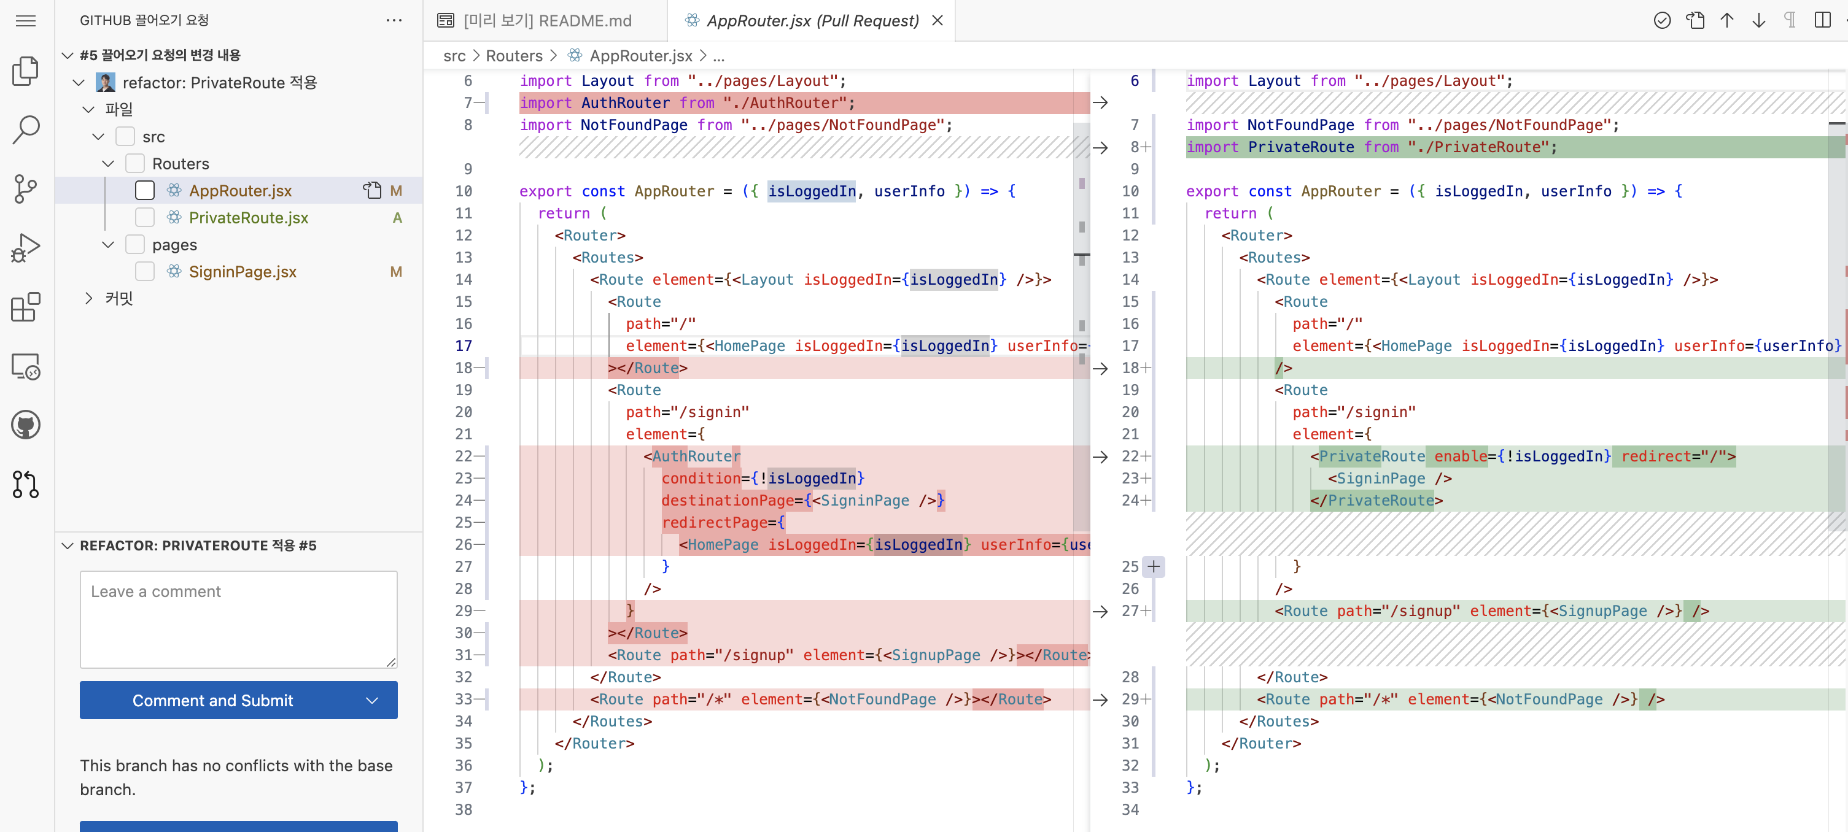Click the next change down-arrow icon

point(1758,20)
